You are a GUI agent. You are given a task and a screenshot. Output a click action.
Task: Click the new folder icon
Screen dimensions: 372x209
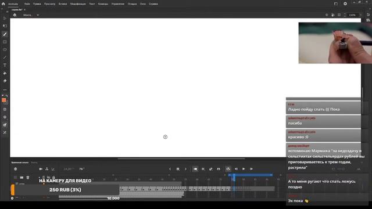click(x=22, y=177)
